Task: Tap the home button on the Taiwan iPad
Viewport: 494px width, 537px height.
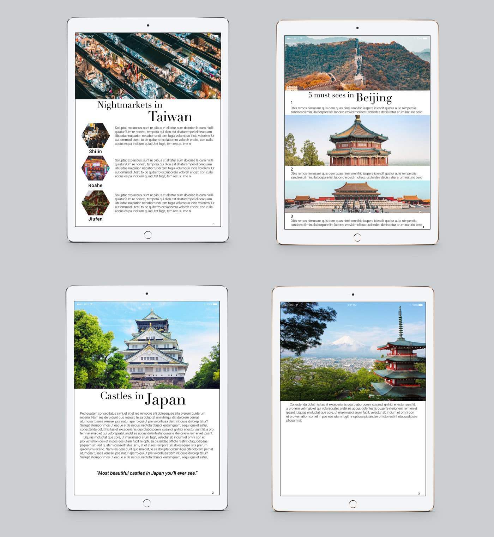Action: pyautogui.click(x=148, y=235)
